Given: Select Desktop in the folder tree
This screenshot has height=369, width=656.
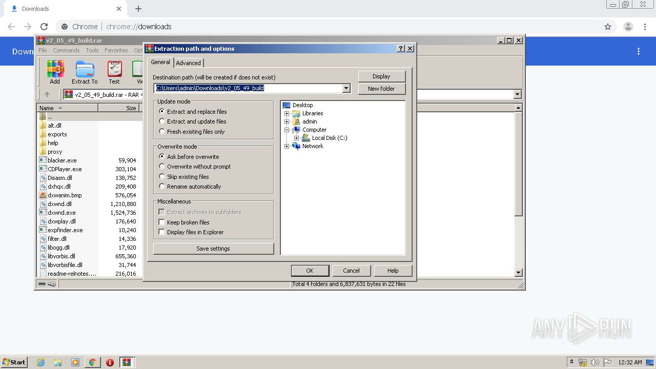Looking at the screenshot, I should tap(302, 105).
